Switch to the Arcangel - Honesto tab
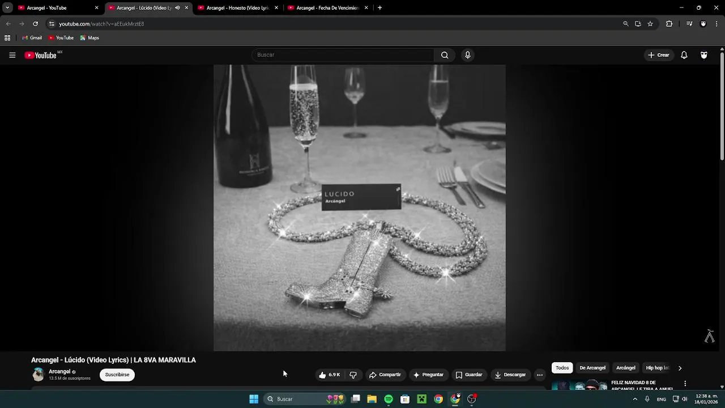Screen dimensions: 725x408 pos(238,8)
